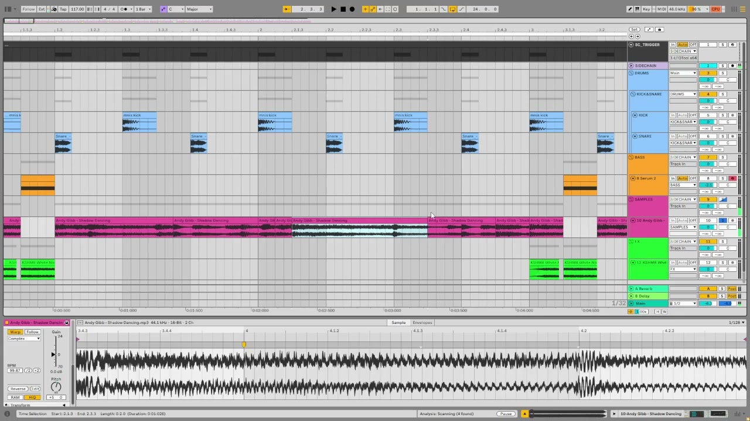Select the 10-Andy Gibb - Shadow Dancing clip selector
This screenshot has width=750, height=421.
tap(650, 414)
